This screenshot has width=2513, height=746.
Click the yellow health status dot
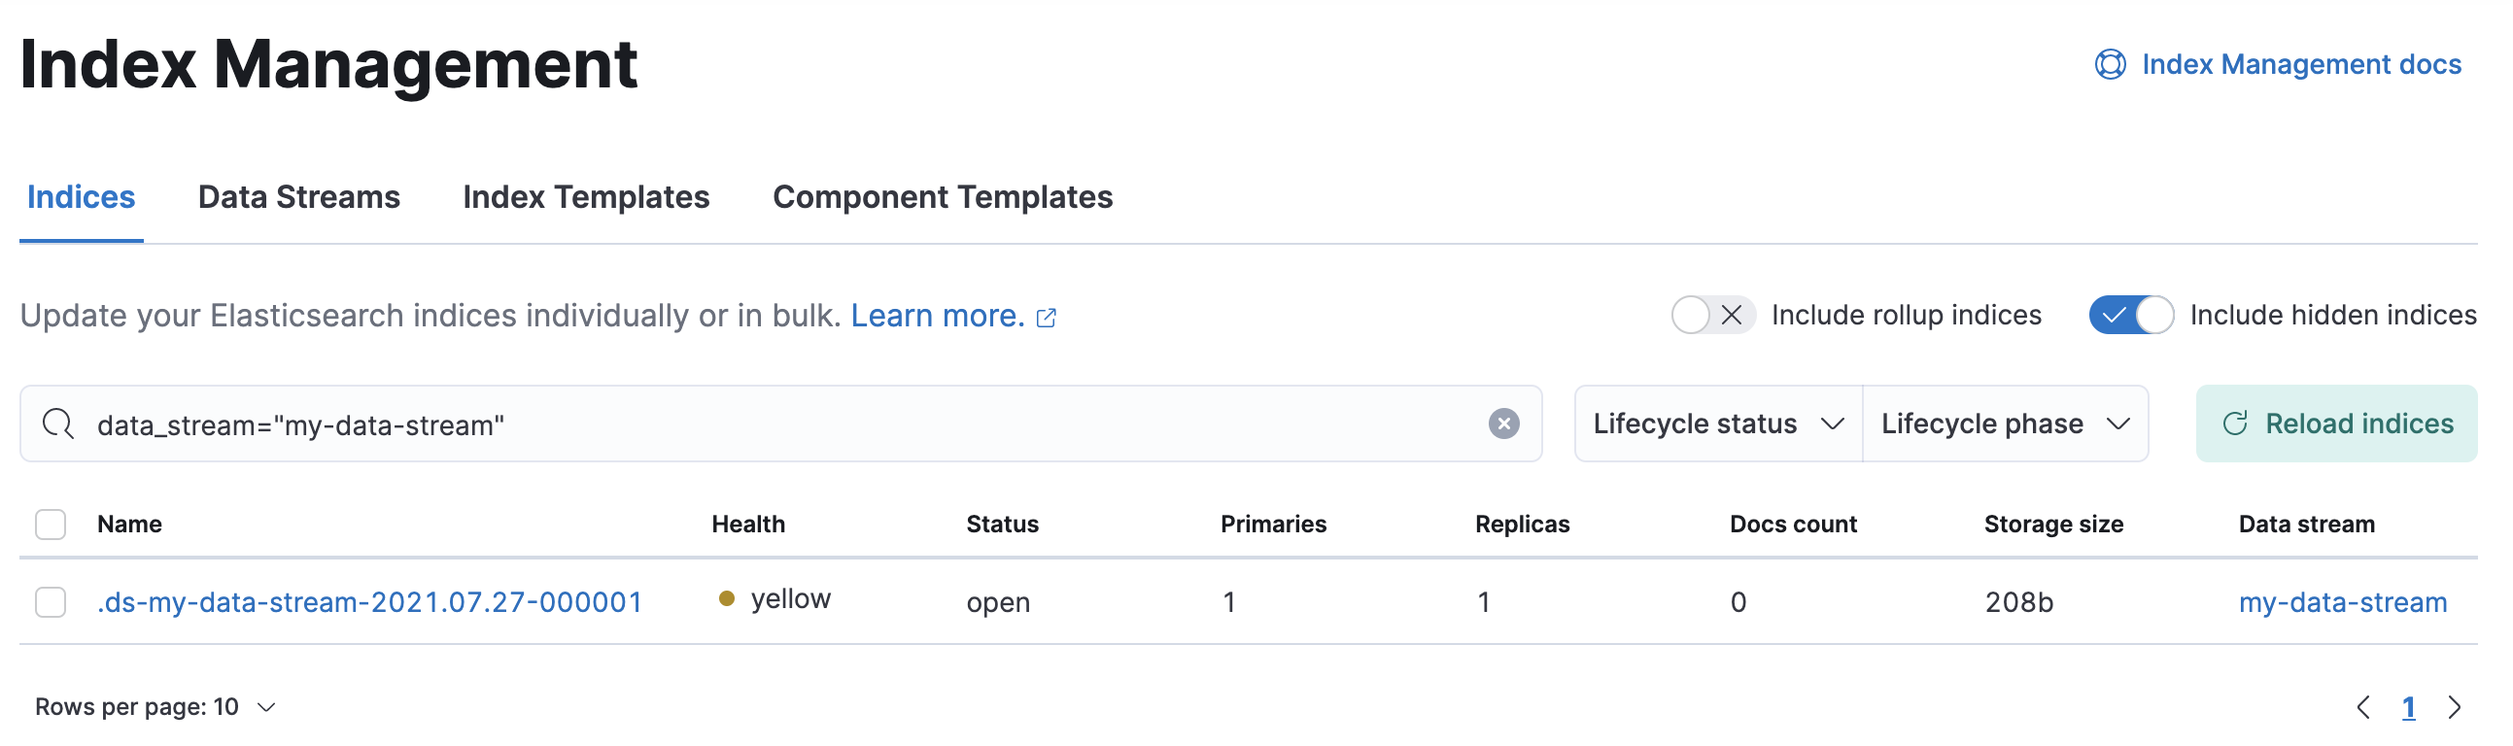[x=726, y=598]
